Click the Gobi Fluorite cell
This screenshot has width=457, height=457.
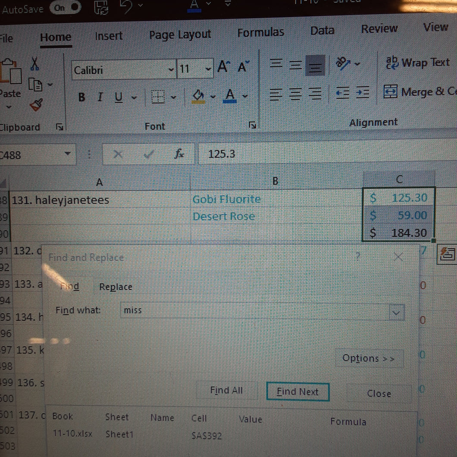point(276,199)
